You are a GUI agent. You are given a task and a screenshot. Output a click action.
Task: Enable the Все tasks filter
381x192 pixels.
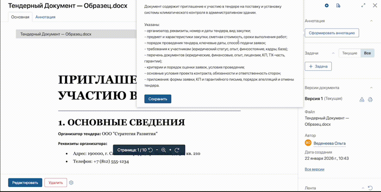[367, 53]
